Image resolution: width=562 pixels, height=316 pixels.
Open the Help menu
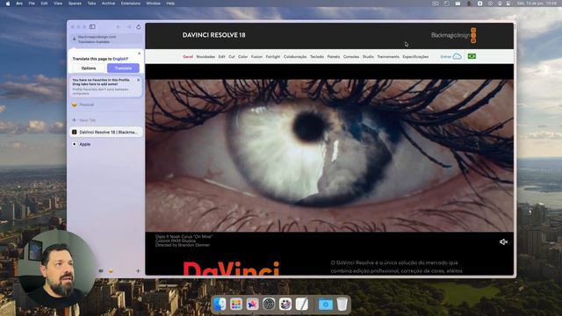click(x=170, y=4)
